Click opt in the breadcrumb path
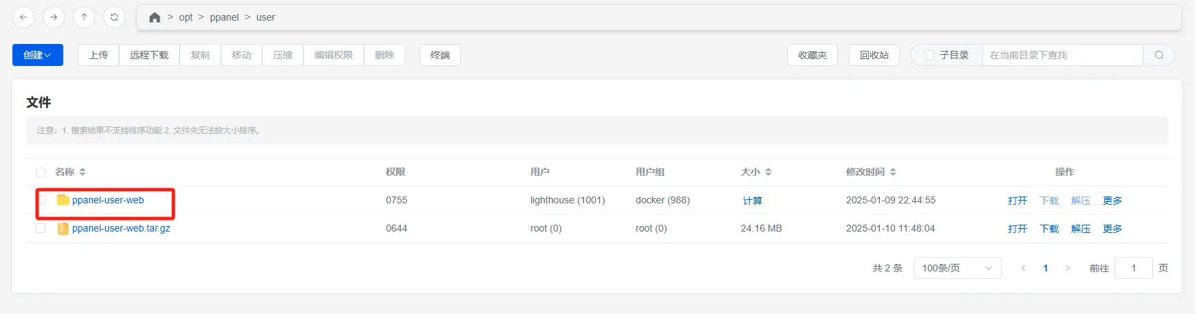Screen dimensions: 1195x314 coord(186,17)
